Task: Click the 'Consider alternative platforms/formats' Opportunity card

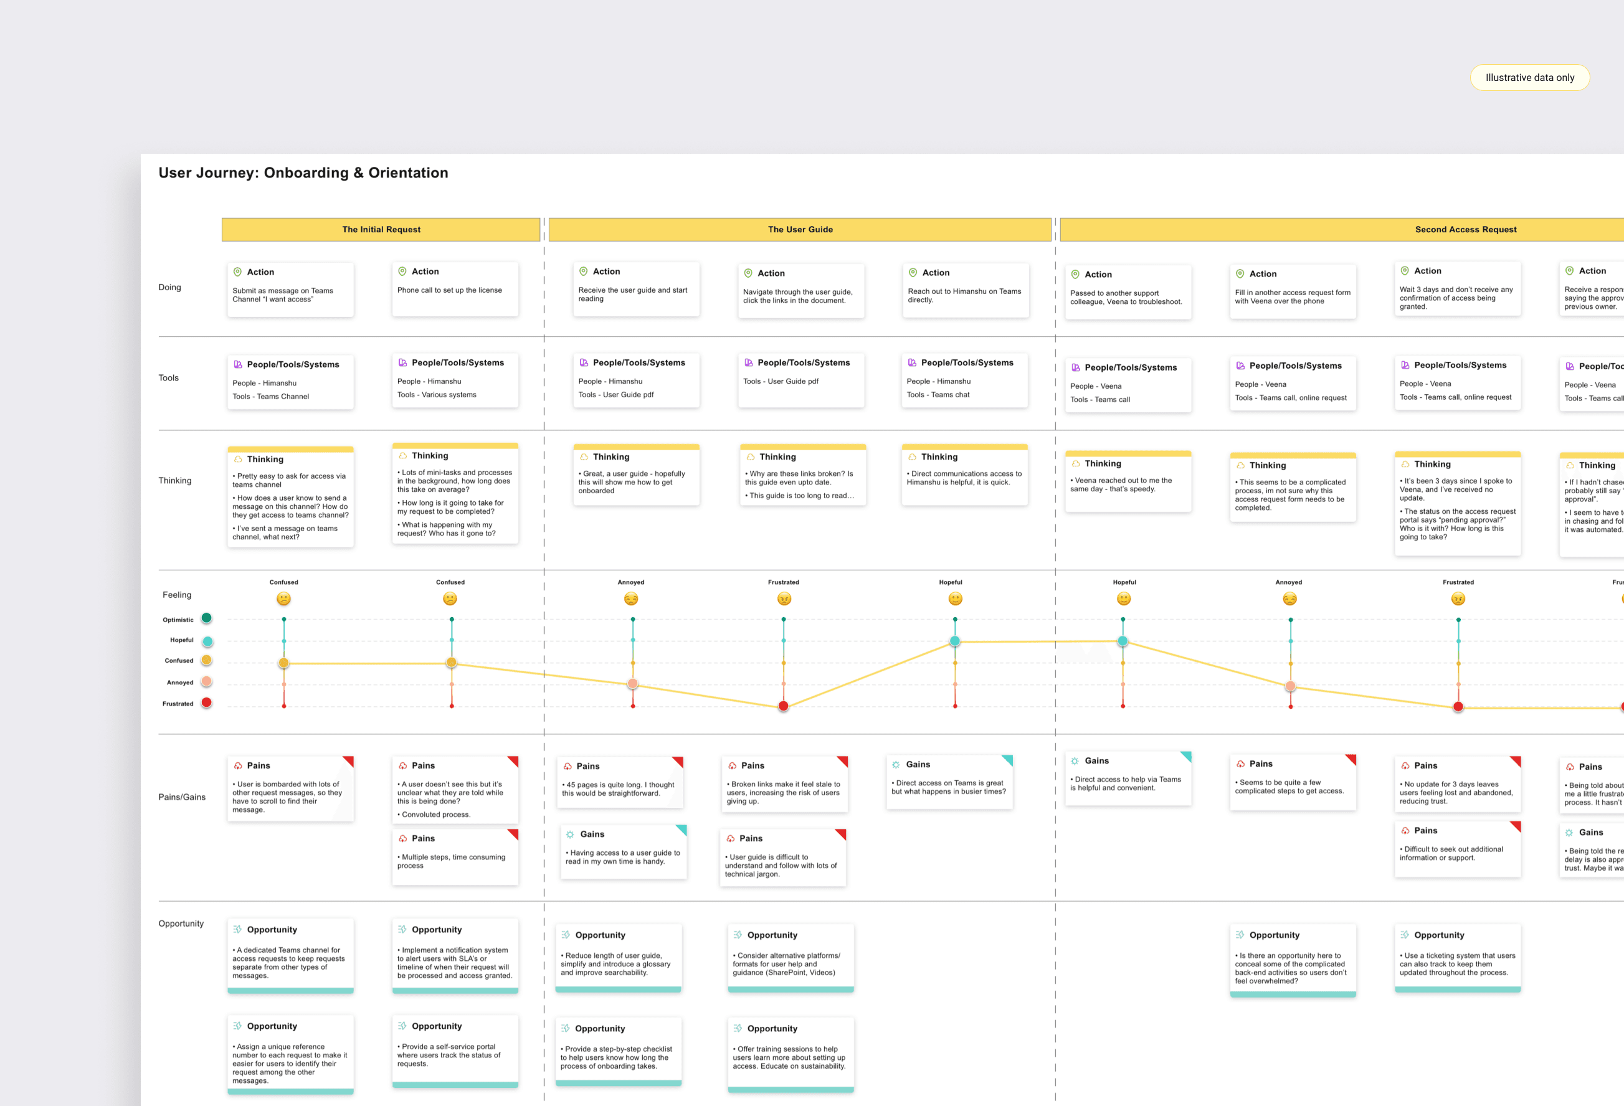Action: 791,958
